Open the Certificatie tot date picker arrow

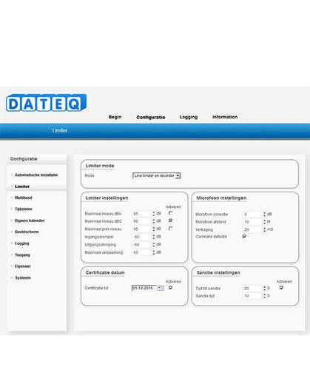[161, 288]
